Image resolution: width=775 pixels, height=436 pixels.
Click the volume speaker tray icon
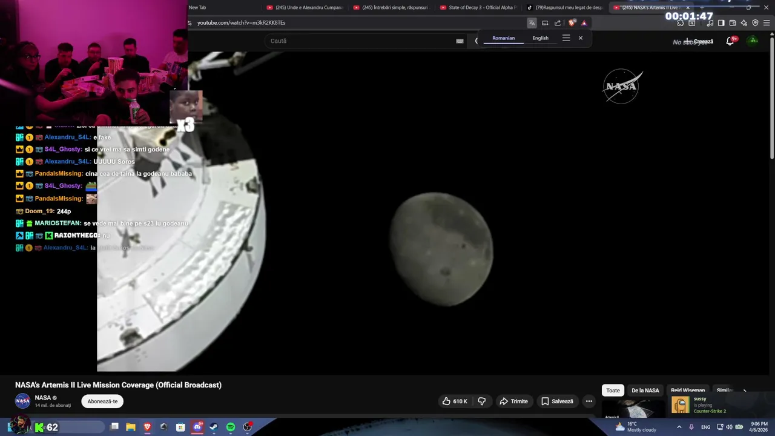pos(729,427)
